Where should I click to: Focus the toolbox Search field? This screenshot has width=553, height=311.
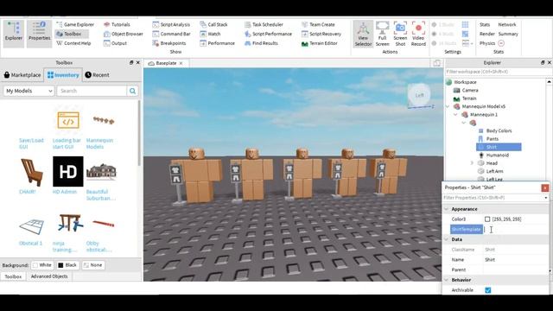pos(92,91)
